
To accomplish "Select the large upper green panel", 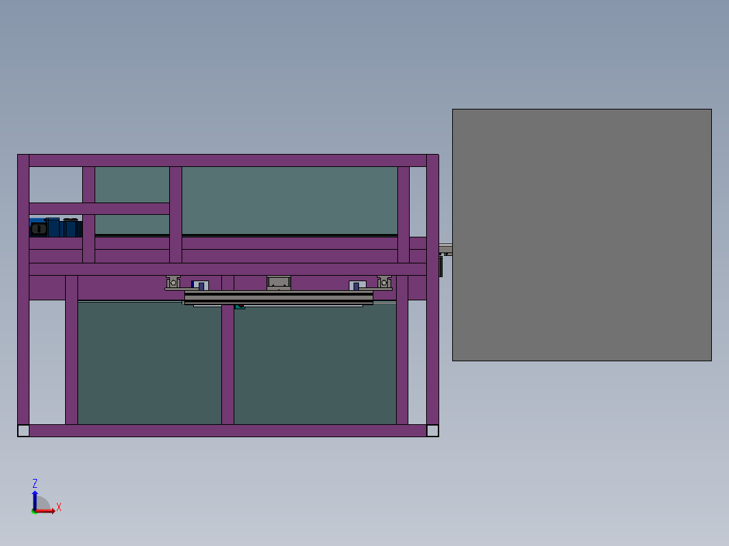I will click(x=289, y=200).
